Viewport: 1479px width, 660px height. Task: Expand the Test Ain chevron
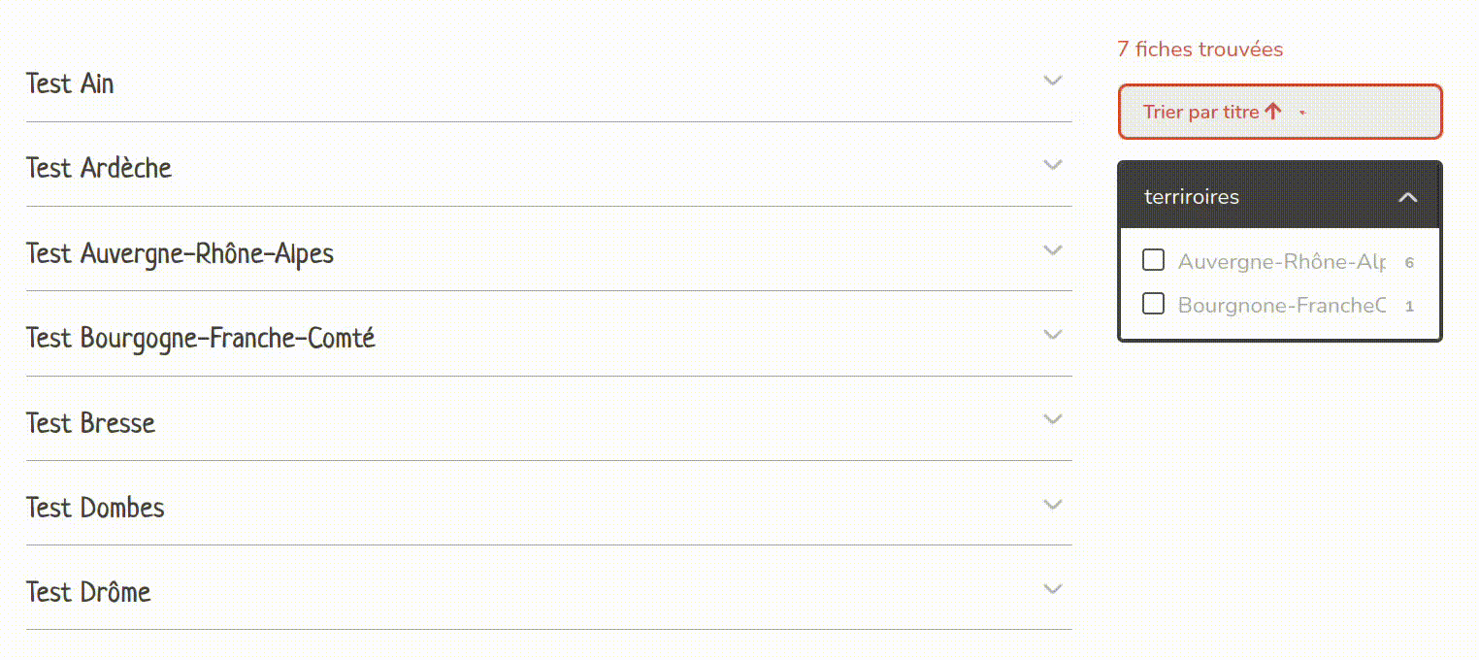(x=1053, y=81)
